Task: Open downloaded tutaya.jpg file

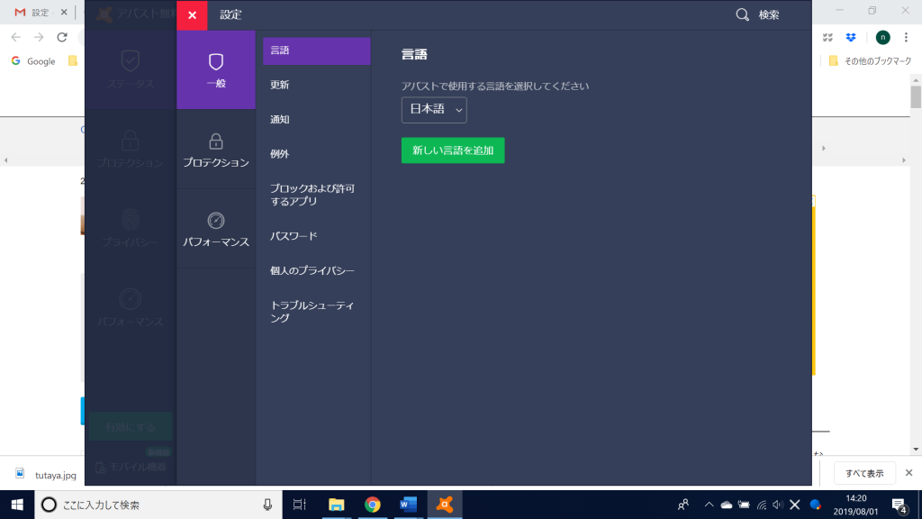Action: coord(46,475)
